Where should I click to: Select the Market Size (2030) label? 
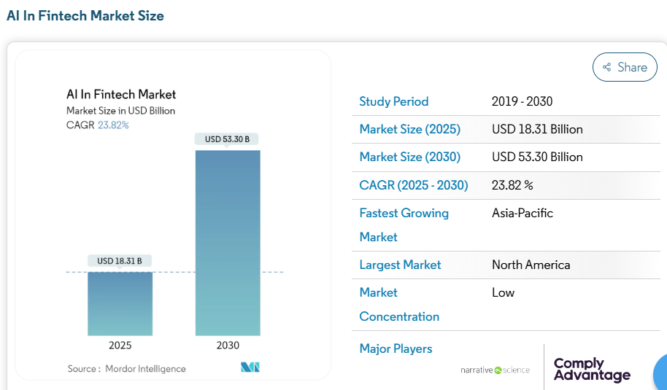tap(409, 157)
